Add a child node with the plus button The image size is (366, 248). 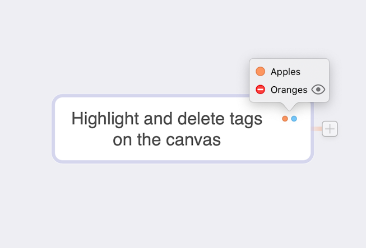[330, 129]
